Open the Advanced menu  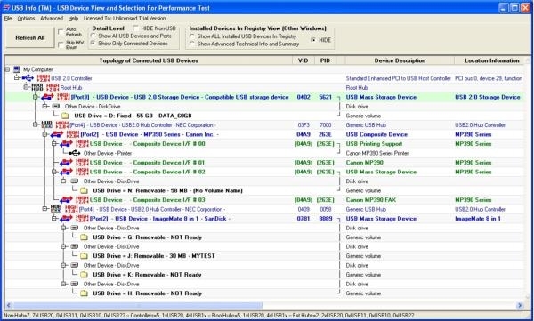click(52, 19)
